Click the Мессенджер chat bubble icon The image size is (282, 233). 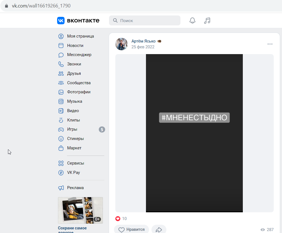[61, 55]
